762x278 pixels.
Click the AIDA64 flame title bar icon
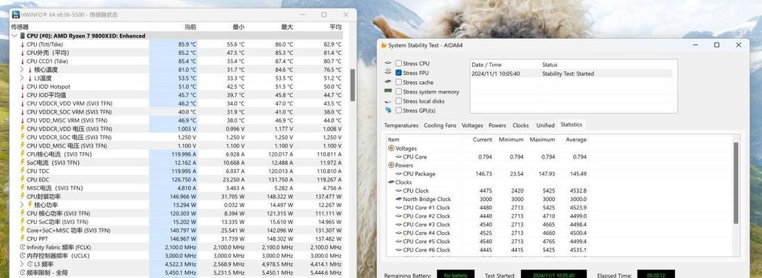[384, 45]
